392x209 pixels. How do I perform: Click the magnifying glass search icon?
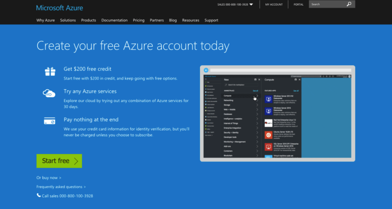pyautogui.click(x=349, y=4)
